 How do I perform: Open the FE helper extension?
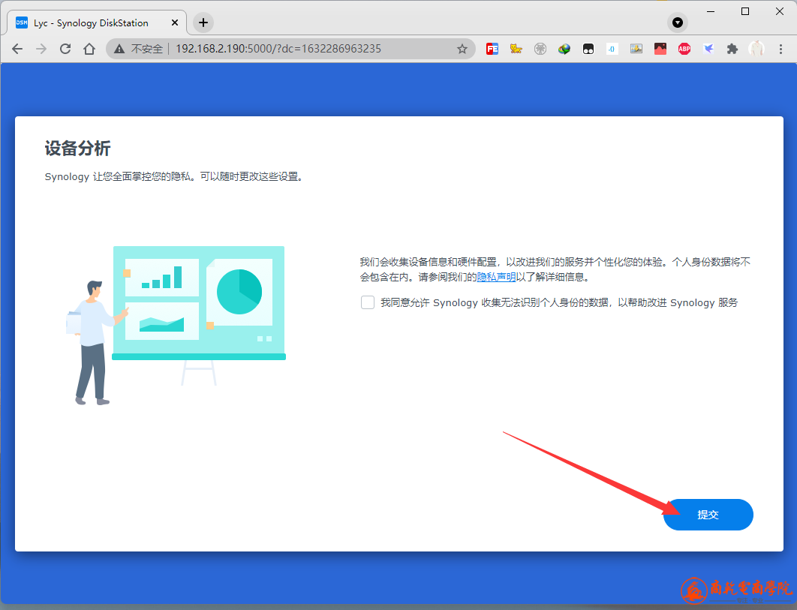(492, 49)
